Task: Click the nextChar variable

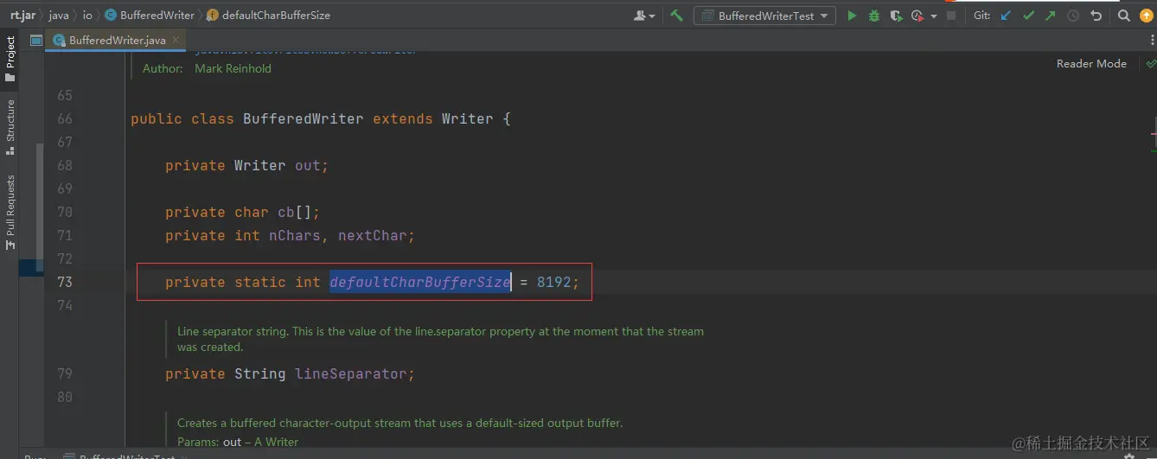Action: tap(372, 235)
